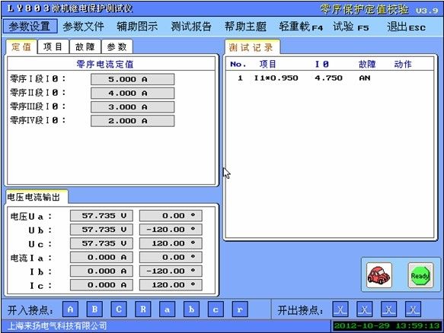Switch to the 定值 tab
This screenshot has height=333, width=444.
(x=21, y=46)
